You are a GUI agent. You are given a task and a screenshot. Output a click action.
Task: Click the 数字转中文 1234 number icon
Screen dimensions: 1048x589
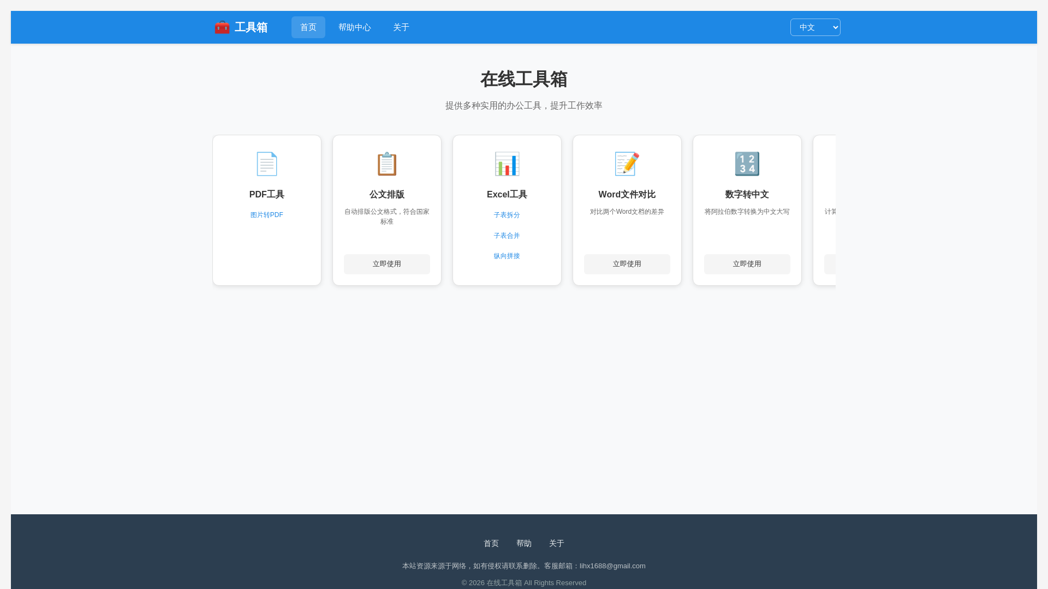click(x=747, y=164)
